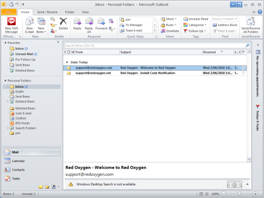Open RSS Feeds folder
Screen dimensions: 264x198
point(22,123)
